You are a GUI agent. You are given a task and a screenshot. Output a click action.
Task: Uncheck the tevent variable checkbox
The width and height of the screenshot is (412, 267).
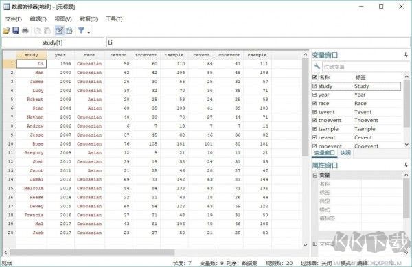pos(314,112)
